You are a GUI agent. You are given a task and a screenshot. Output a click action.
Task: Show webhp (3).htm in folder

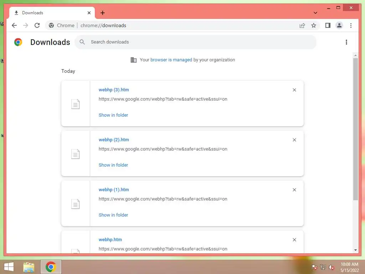(113, 115)
